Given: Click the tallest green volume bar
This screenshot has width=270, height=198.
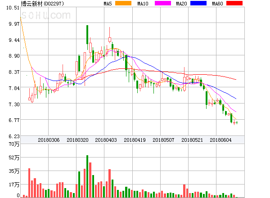Looking at the screenshot, I should [87, 176].
